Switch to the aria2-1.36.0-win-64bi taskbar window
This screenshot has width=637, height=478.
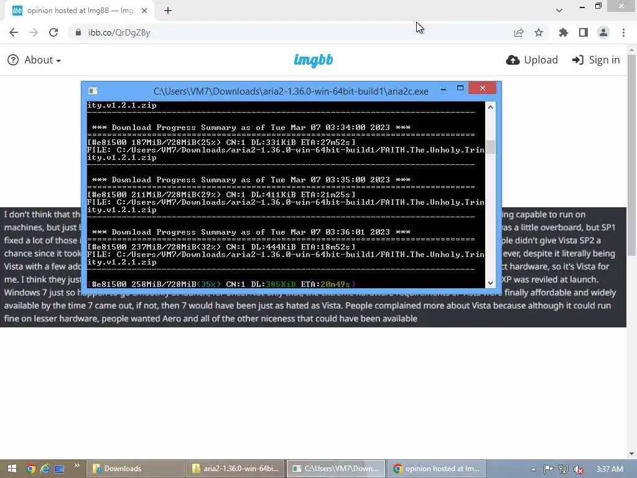pos(235,469)
